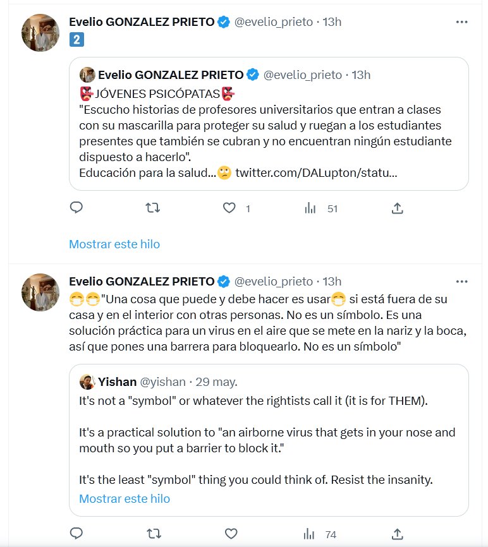
Task: Click Mostrar este hilo below first tweet
Action: [114, 244]
